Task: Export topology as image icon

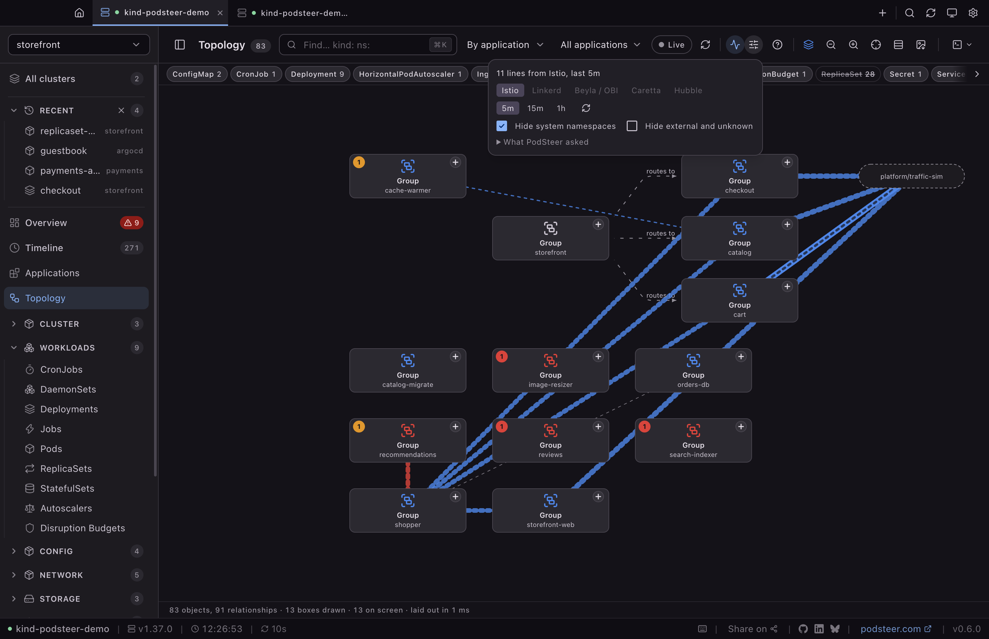Action: click(x=921, y=45)
